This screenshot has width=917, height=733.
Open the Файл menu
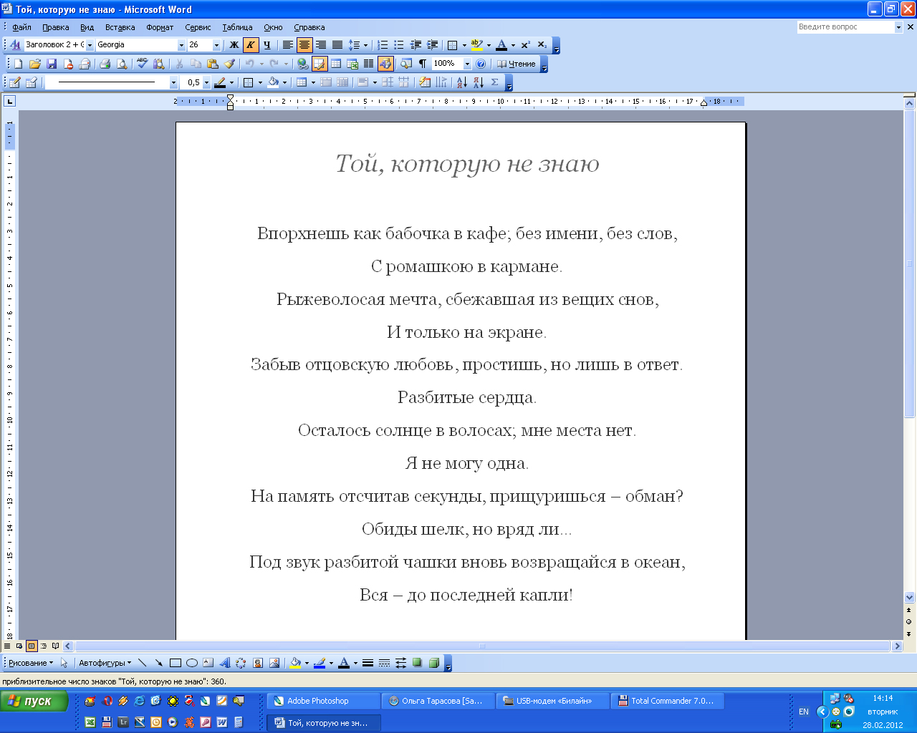point(21,27)
